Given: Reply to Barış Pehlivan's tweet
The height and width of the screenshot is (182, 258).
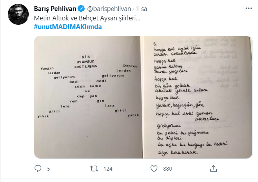Looking at the screenshot, I should (38, 169).
